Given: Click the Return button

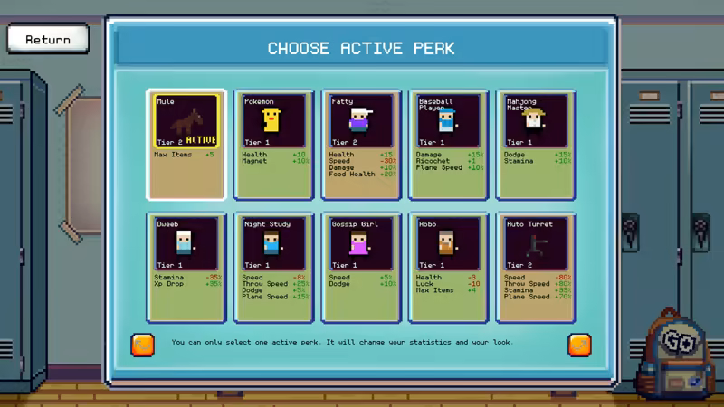Looking at the screenshot, I should tap(48, 40).
